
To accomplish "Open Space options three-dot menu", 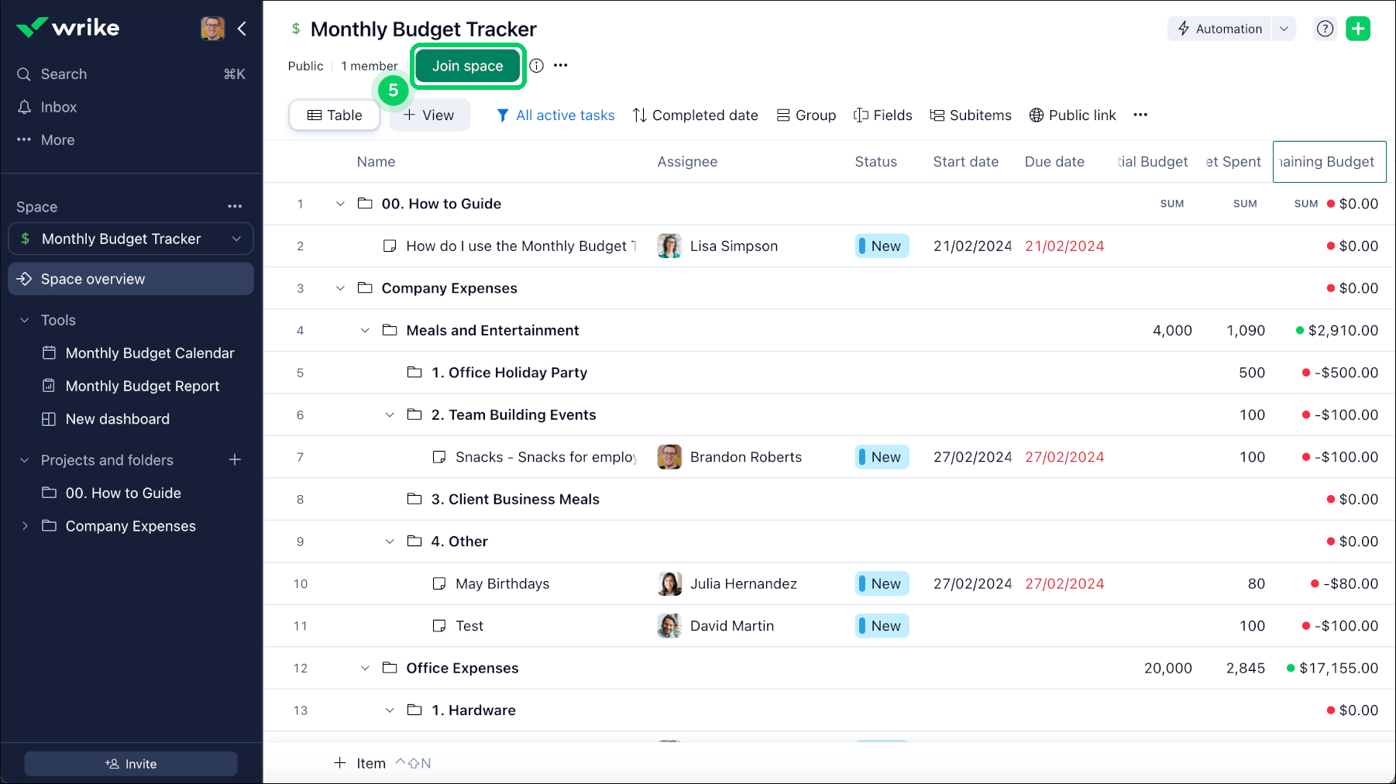I will (x=235, y=206).
